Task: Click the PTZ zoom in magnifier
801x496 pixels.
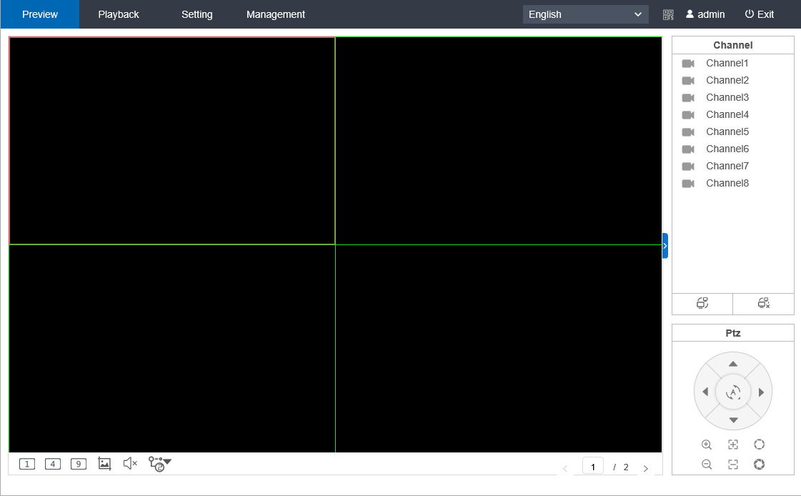Action: (707, 445)
